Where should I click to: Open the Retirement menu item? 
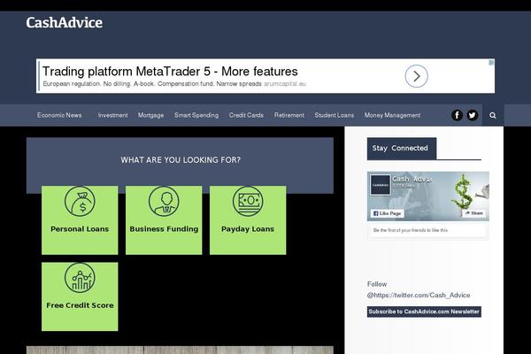point(289,115)
